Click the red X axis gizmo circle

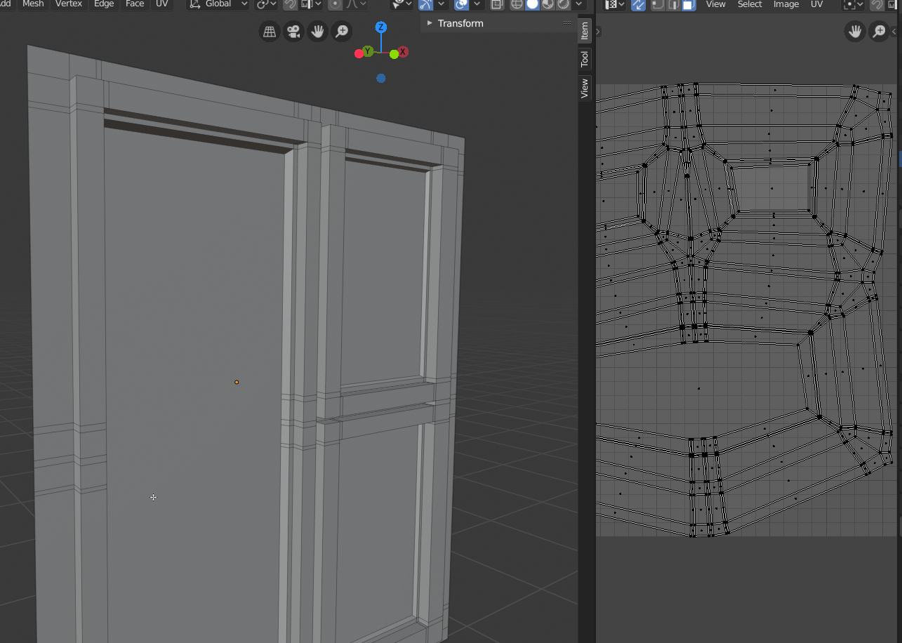(404, 53)
